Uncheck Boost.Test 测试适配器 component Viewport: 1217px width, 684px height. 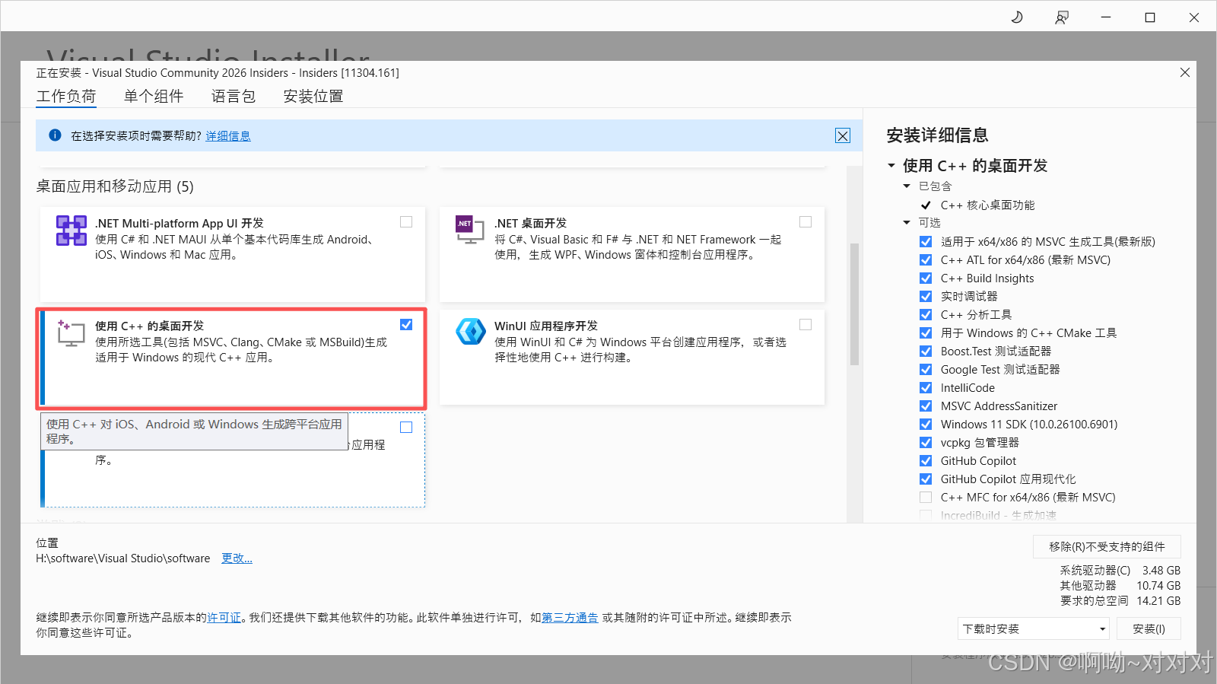coord(926,352)
